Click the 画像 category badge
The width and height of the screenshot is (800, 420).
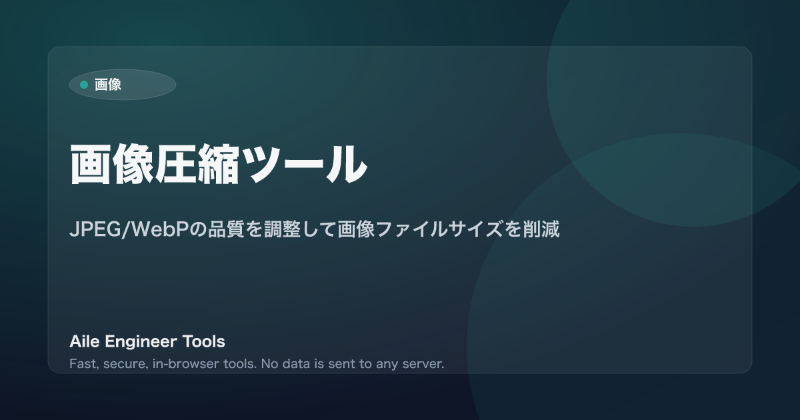click(x=123, y=85)
